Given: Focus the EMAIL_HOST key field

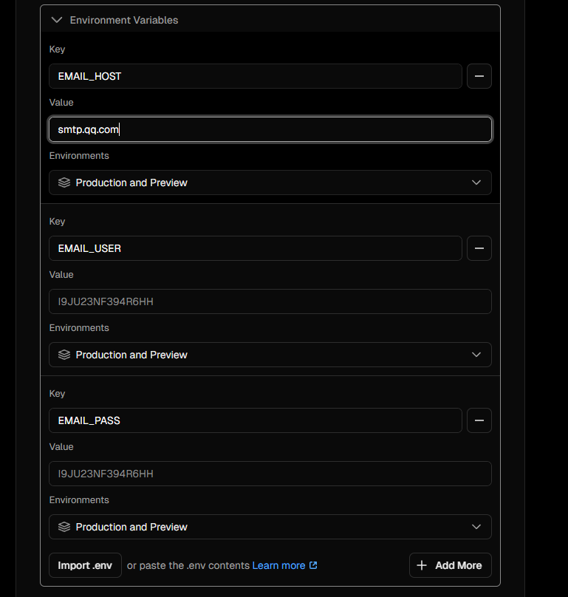Looking at the screenshot, I should coord(255,76).
